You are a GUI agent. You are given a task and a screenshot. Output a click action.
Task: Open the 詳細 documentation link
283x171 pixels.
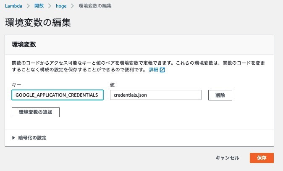[154, 70]
